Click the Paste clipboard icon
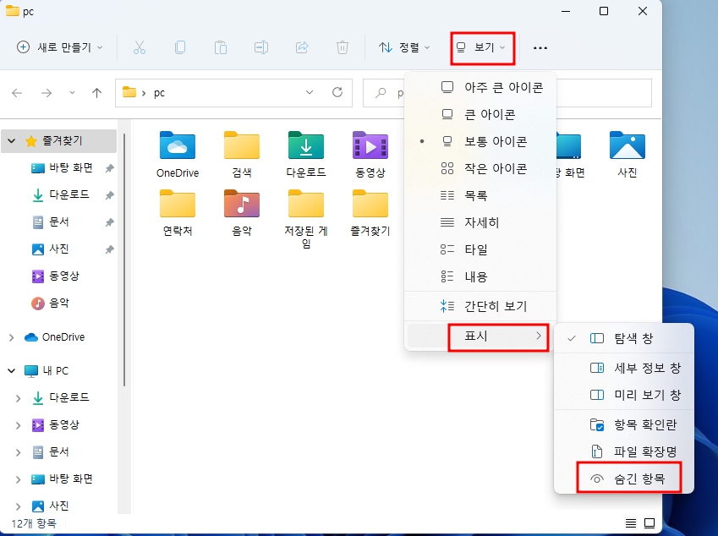Viewport: 718px width, 536px height. click(x=220, y=47)
